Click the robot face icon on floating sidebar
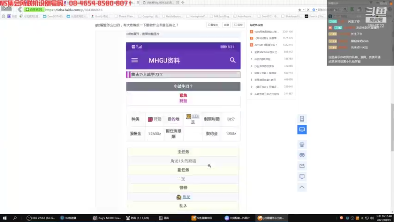Screen dimensions: 394x222 [x=302, y=155]
